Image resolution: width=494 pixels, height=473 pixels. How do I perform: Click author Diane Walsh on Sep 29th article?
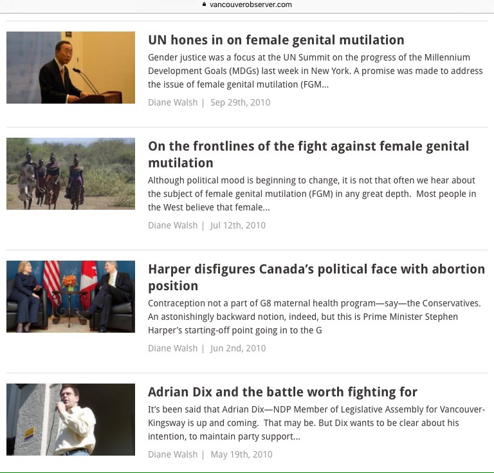172,102
